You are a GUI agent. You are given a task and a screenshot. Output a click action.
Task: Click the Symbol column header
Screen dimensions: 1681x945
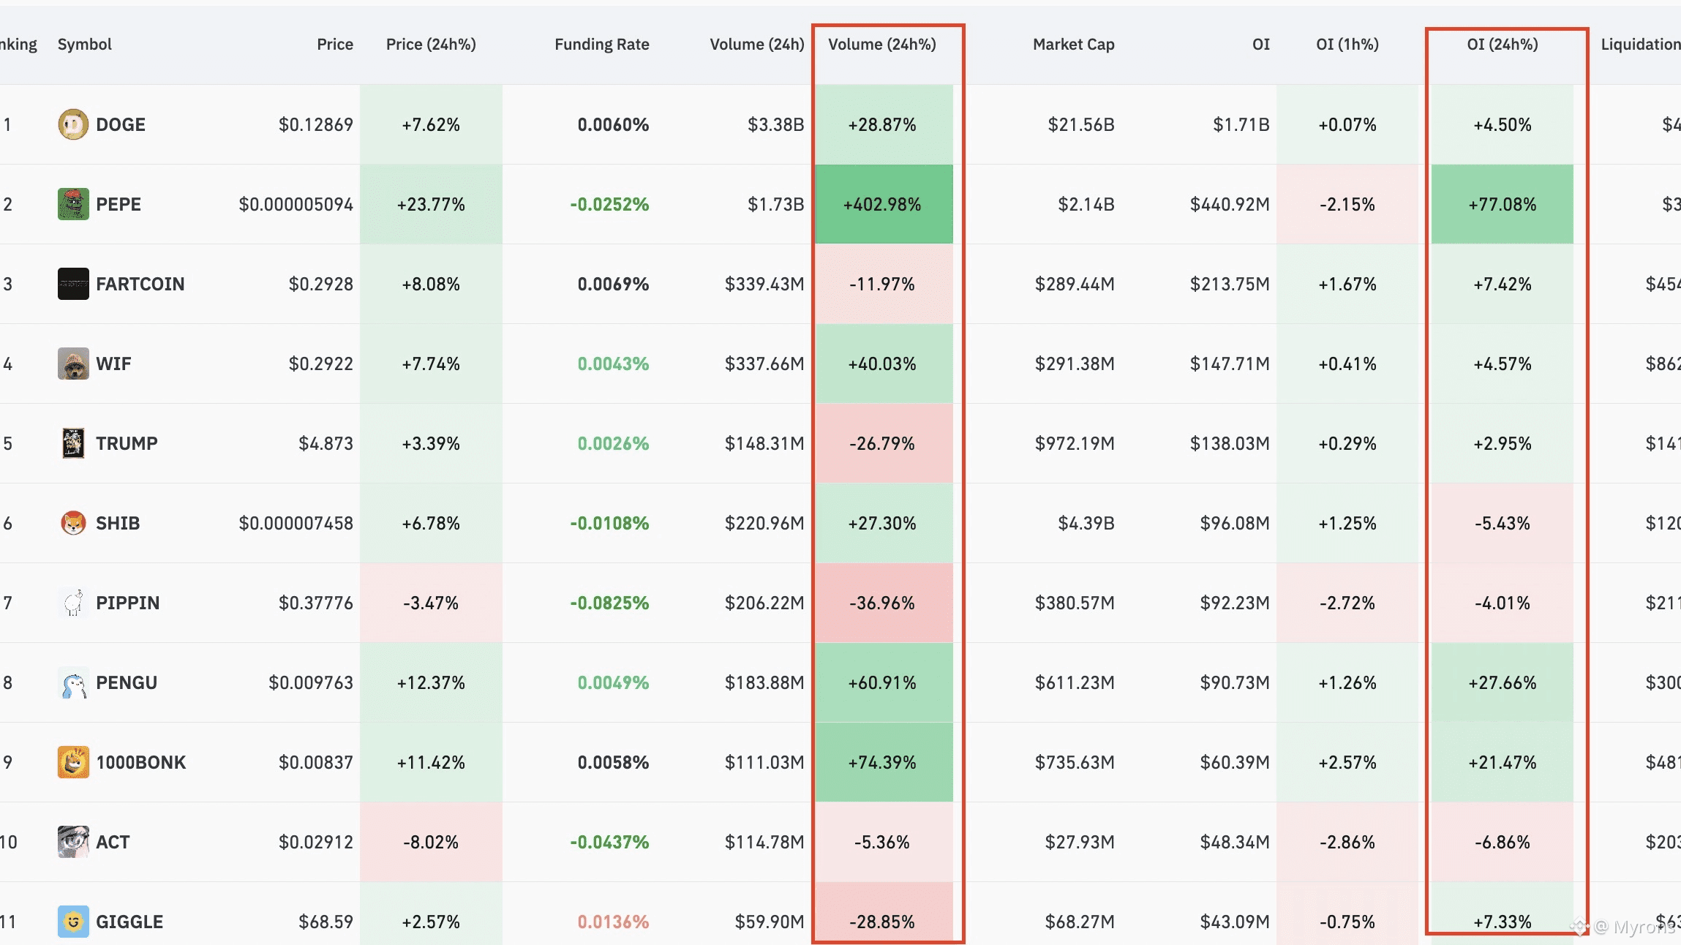(85, 45)
